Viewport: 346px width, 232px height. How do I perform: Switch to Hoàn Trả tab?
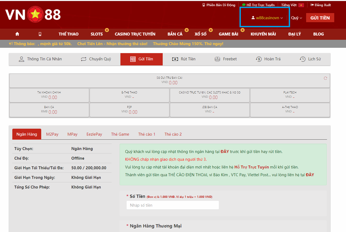tap(268, 59)
